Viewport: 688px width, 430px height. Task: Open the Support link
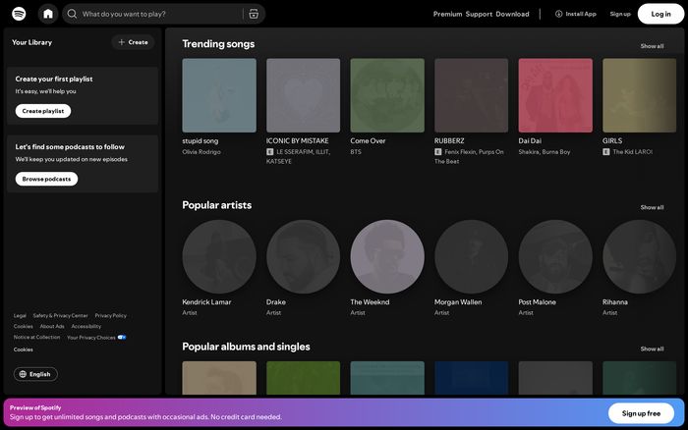[479, 14]
